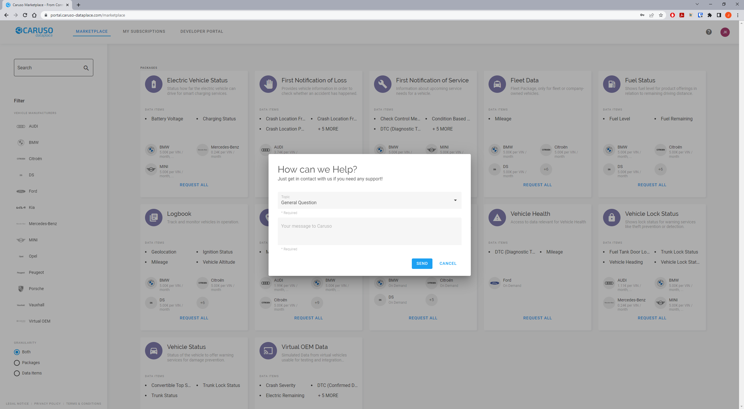Click the Caruso dataplace logo
The height and width of the screenshot is (409, 744).
tap(34, 32)
